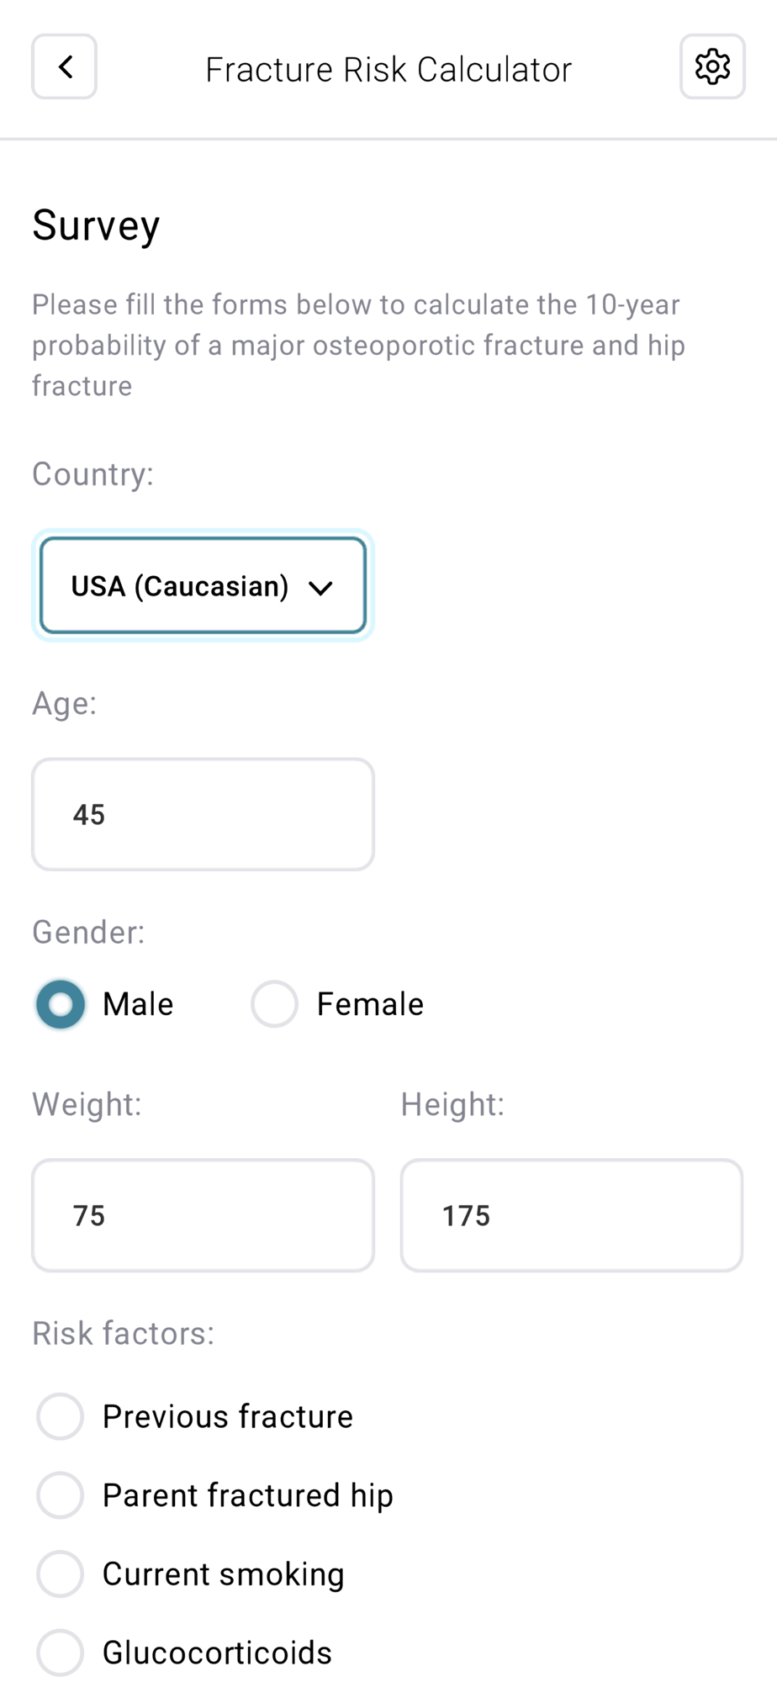
Task: Click the Survey heading
Action: (96, 225)
